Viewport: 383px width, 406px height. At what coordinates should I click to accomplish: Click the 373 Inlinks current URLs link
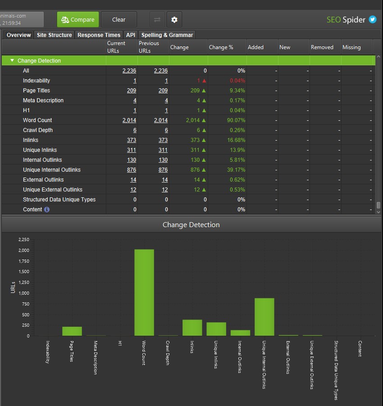[131, 140]
